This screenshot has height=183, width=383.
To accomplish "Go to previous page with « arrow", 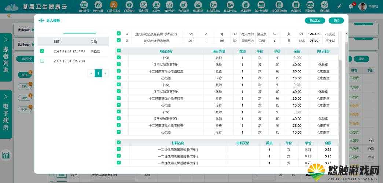I will (91, 73).
